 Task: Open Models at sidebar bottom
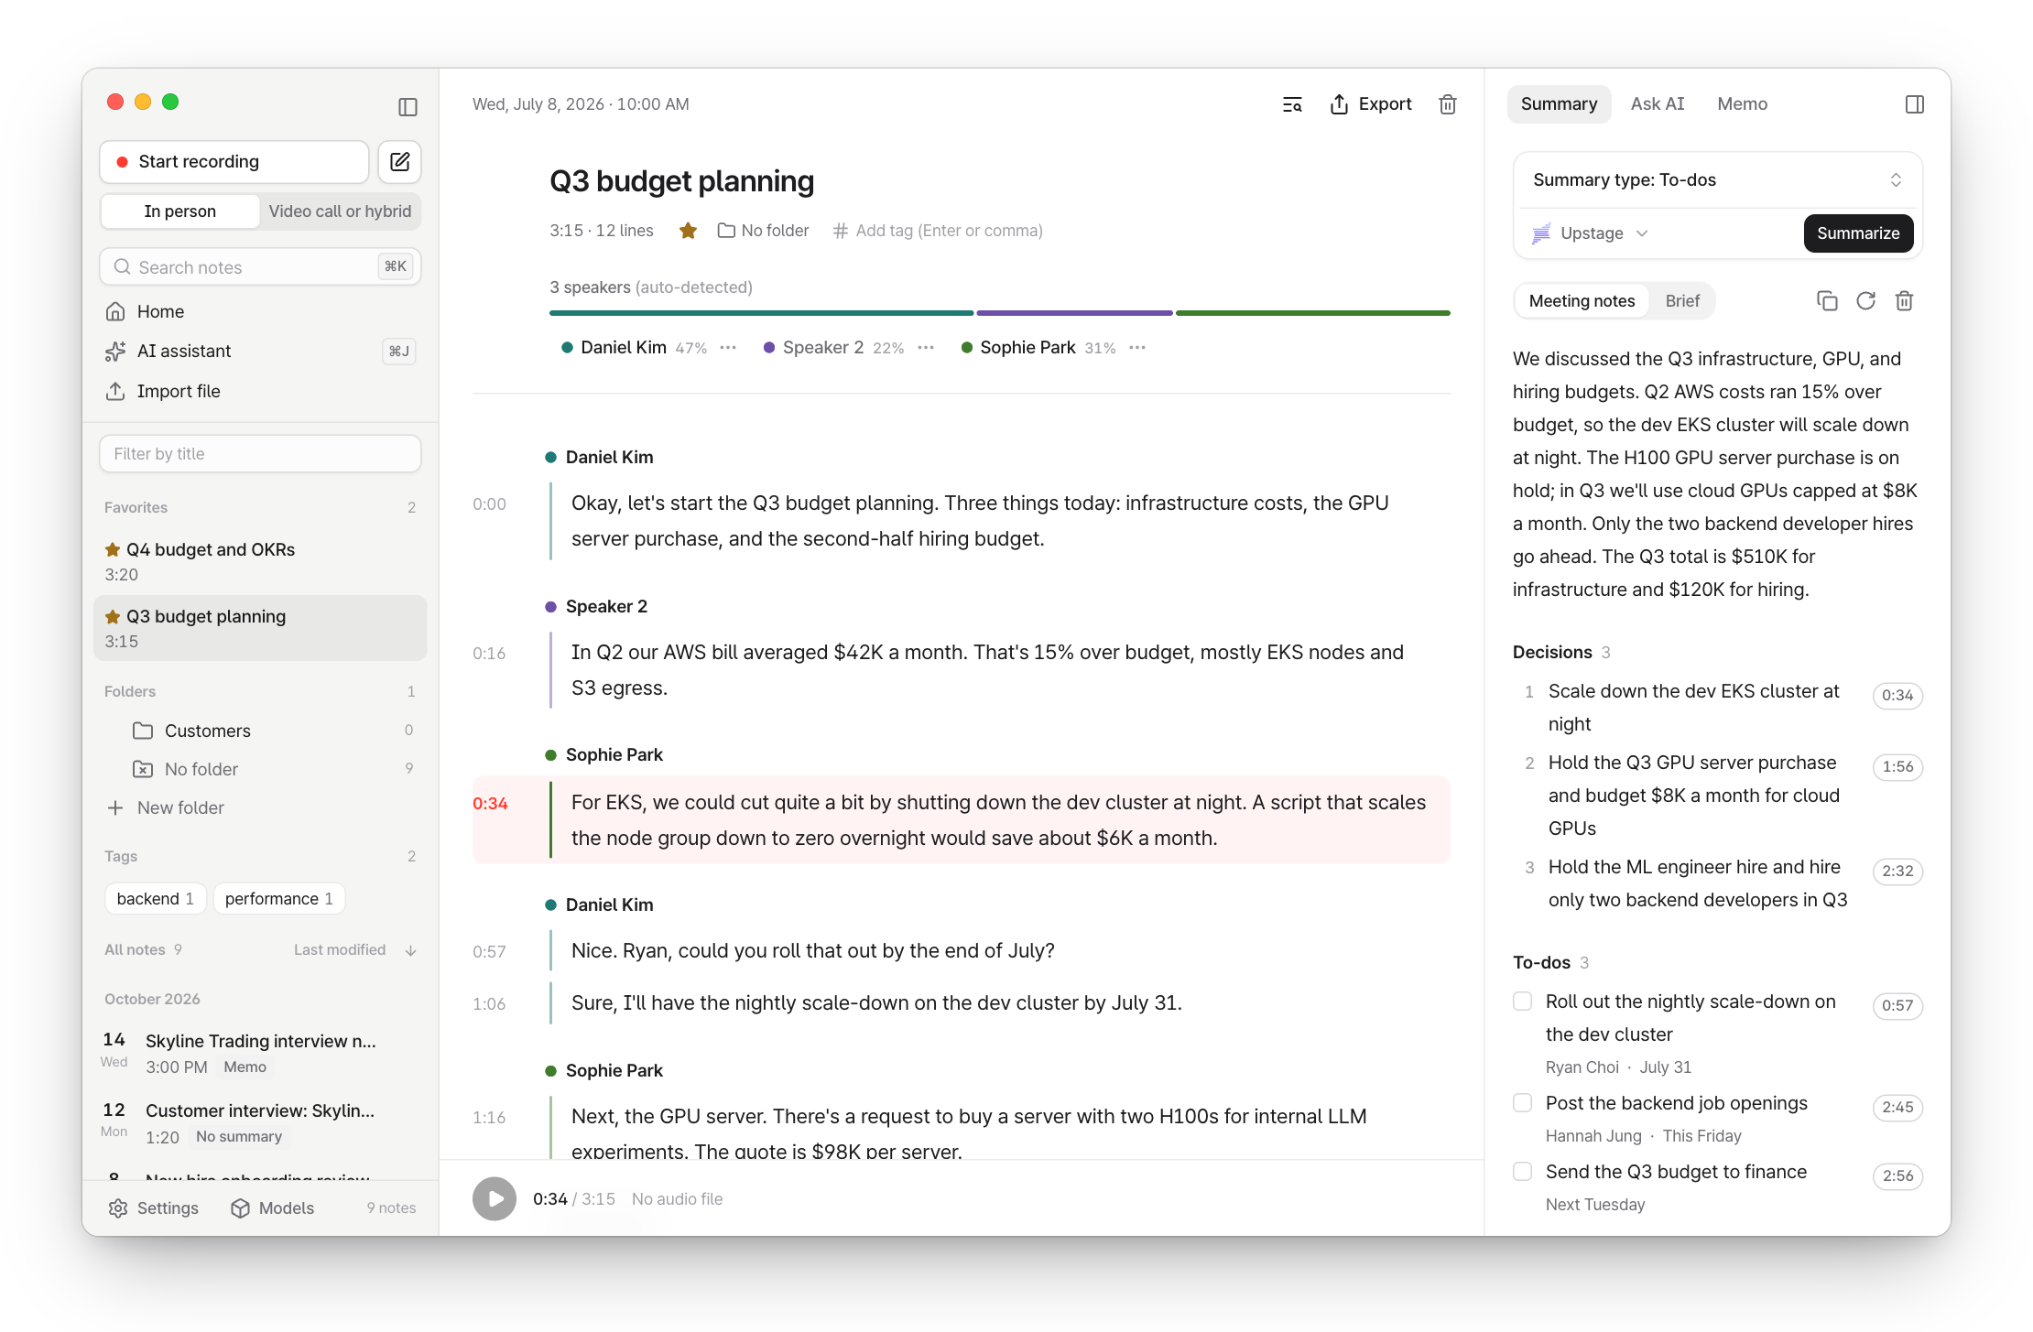pyautogui.click(x=273, y=1208)
